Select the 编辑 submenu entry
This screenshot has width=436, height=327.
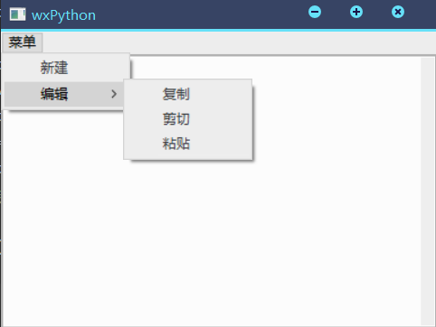click(64, 94)
